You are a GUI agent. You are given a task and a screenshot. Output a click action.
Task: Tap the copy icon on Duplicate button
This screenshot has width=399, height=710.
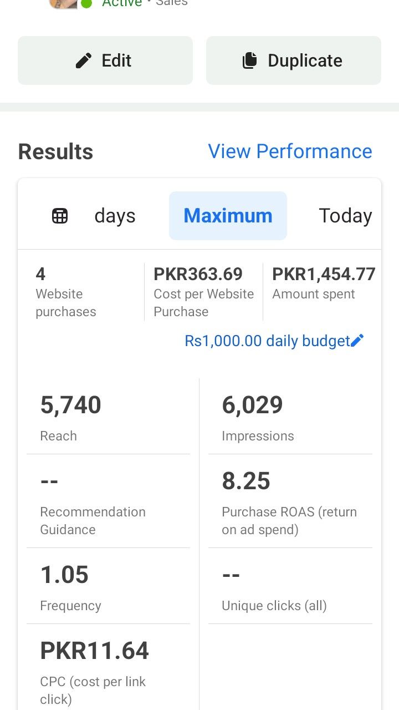point(250,60)
